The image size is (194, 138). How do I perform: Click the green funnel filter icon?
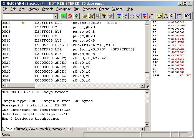[x=104, y=16]
